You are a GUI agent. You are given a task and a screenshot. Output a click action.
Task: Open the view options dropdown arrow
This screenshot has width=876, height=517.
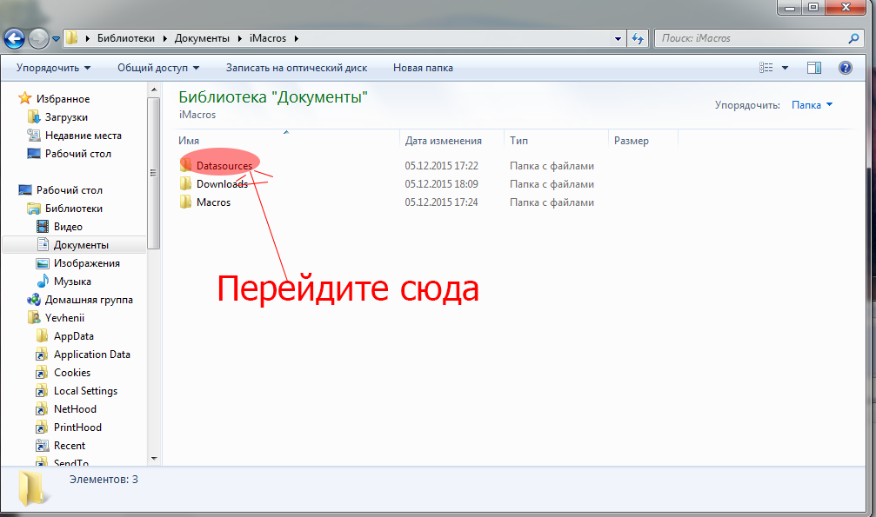pyautogui.click(x=785, y=68)
